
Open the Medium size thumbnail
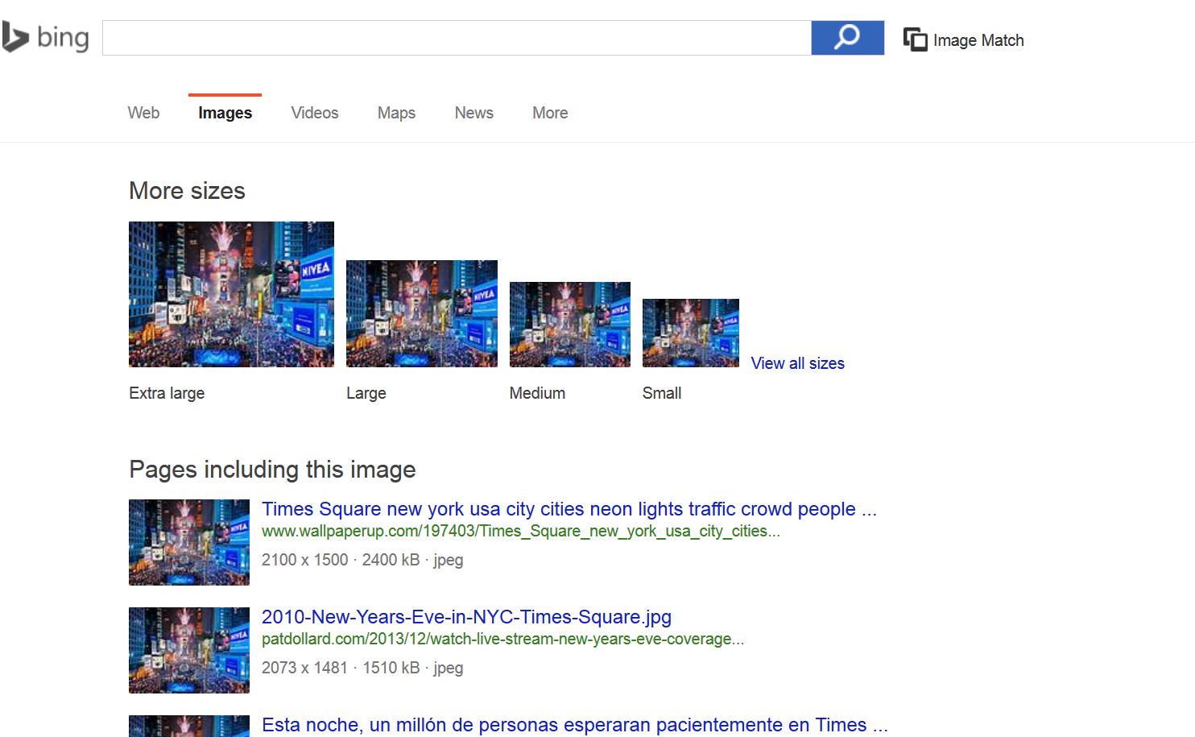click(x=570, y=325)
